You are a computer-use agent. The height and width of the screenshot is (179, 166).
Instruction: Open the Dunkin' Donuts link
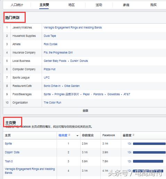coord(79,61)
